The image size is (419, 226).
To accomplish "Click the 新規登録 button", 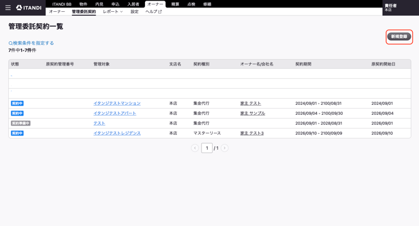I will 399,37.
